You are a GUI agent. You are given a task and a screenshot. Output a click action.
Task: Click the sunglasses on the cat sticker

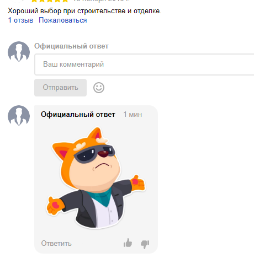pos(94,153)
